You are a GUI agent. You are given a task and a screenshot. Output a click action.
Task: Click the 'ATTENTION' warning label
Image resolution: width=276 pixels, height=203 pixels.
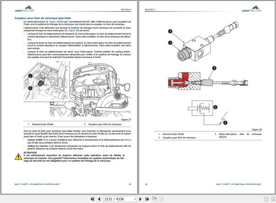click(x=30, y=153)
